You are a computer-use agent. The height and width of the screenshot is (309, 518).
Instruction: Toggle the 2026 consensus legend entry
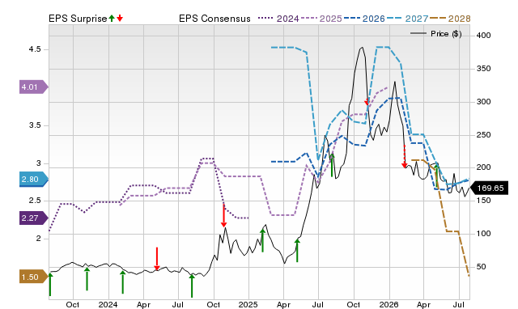(364, 19)
